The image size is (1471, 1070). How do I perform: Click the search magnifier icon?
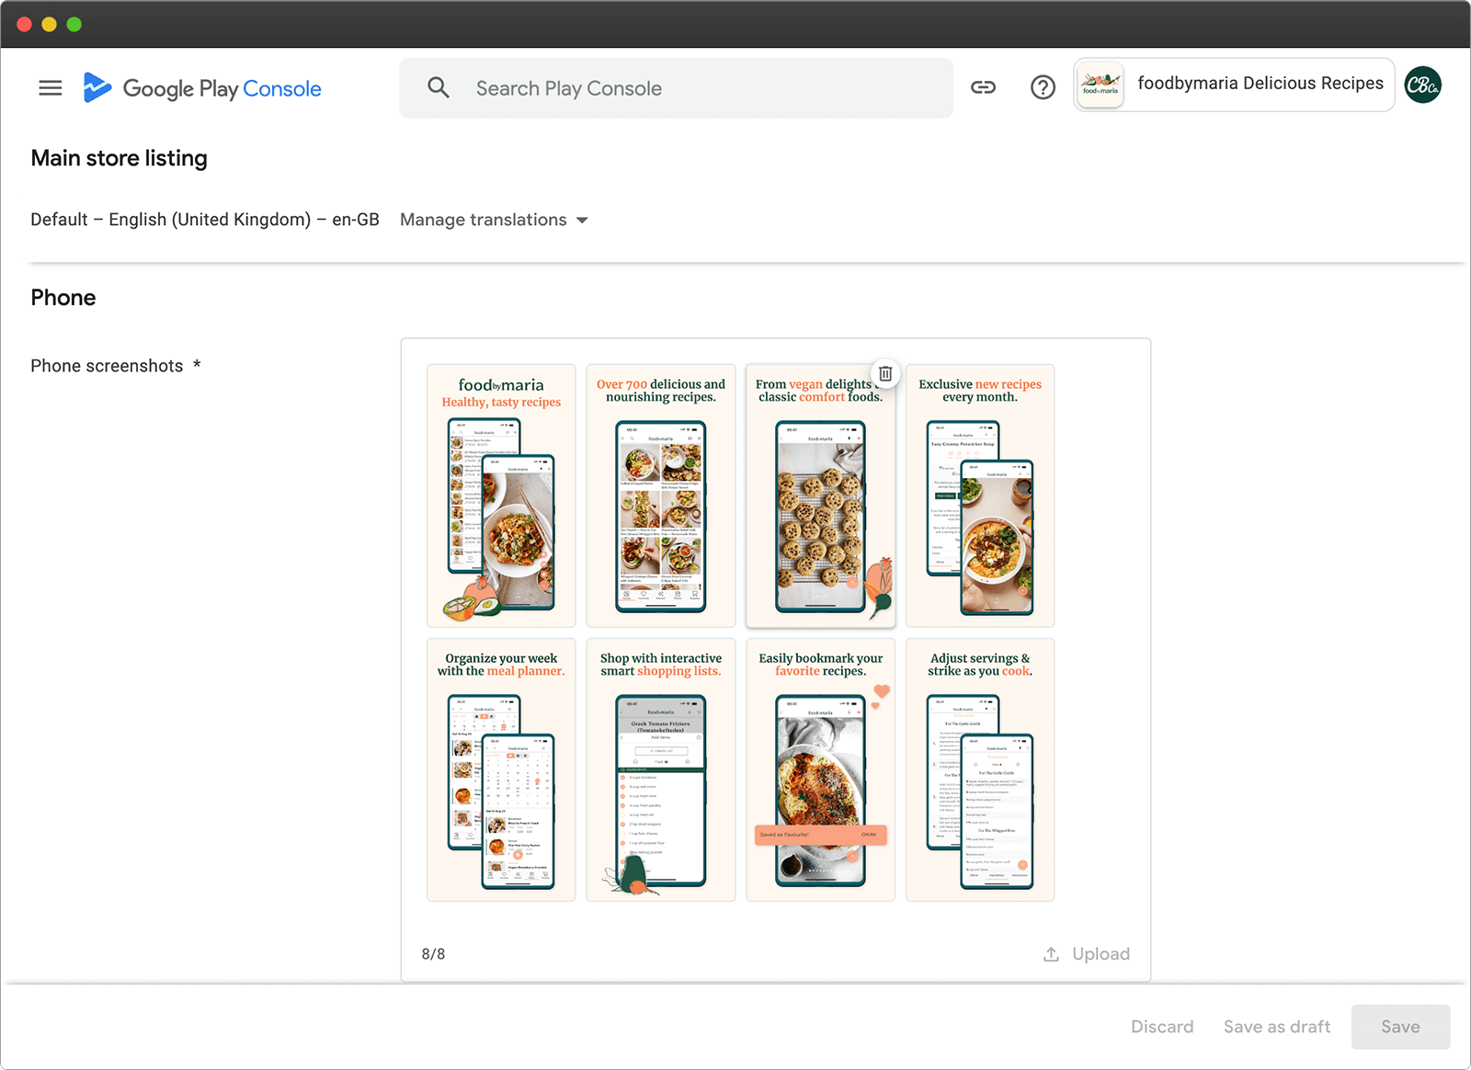[439, 88]
